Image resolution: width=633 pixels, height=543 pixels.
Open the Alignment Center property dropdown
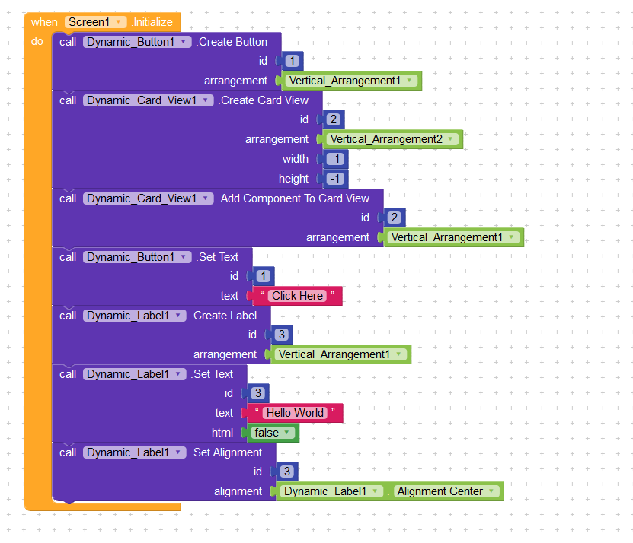(x=491, y=491)
